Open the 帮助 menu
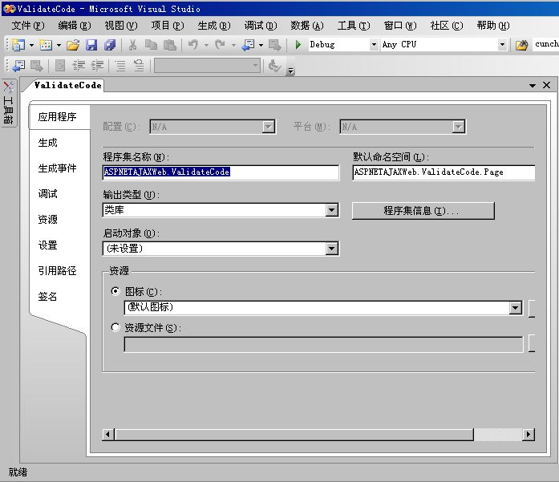Screen dimensions: 559x482 [x=493, y=26]
